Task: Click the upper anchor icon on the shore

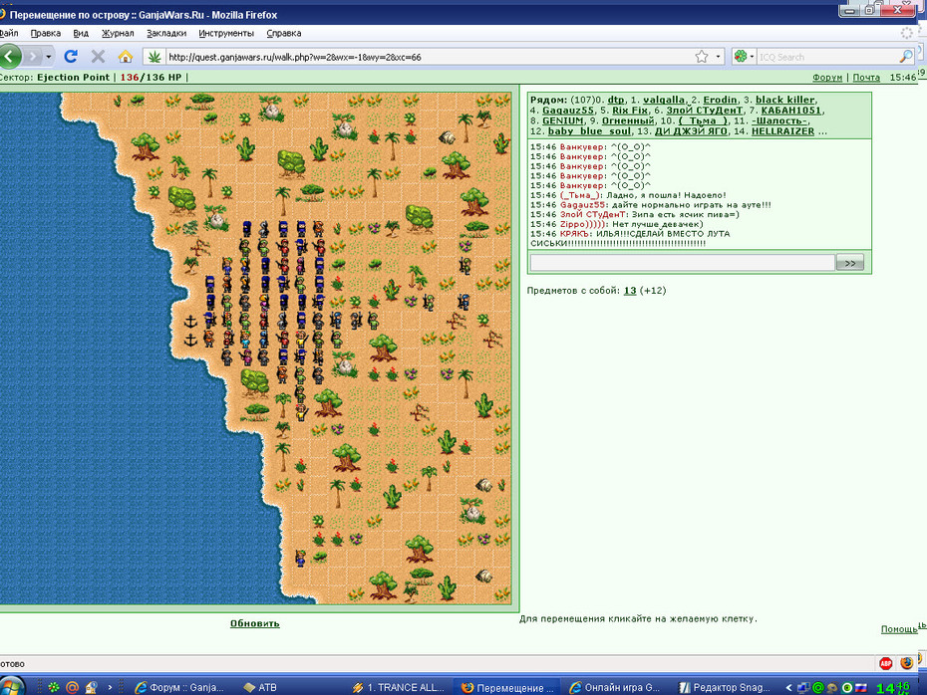Action: click(190, 322)
